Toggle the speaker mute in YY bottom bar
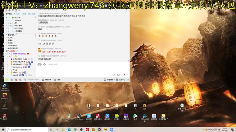Image resolution: width=236 pixels, height=132 pixels. (12, 79)
